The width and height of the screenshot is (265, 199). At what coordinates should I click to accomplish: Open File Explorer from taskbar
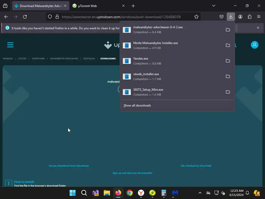click(x=107, y=193)
